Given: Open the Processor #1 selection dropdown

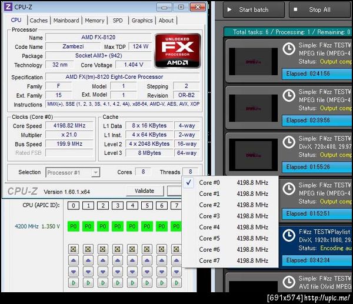Looking at the screenshot, I should click(x=73, y=173).
